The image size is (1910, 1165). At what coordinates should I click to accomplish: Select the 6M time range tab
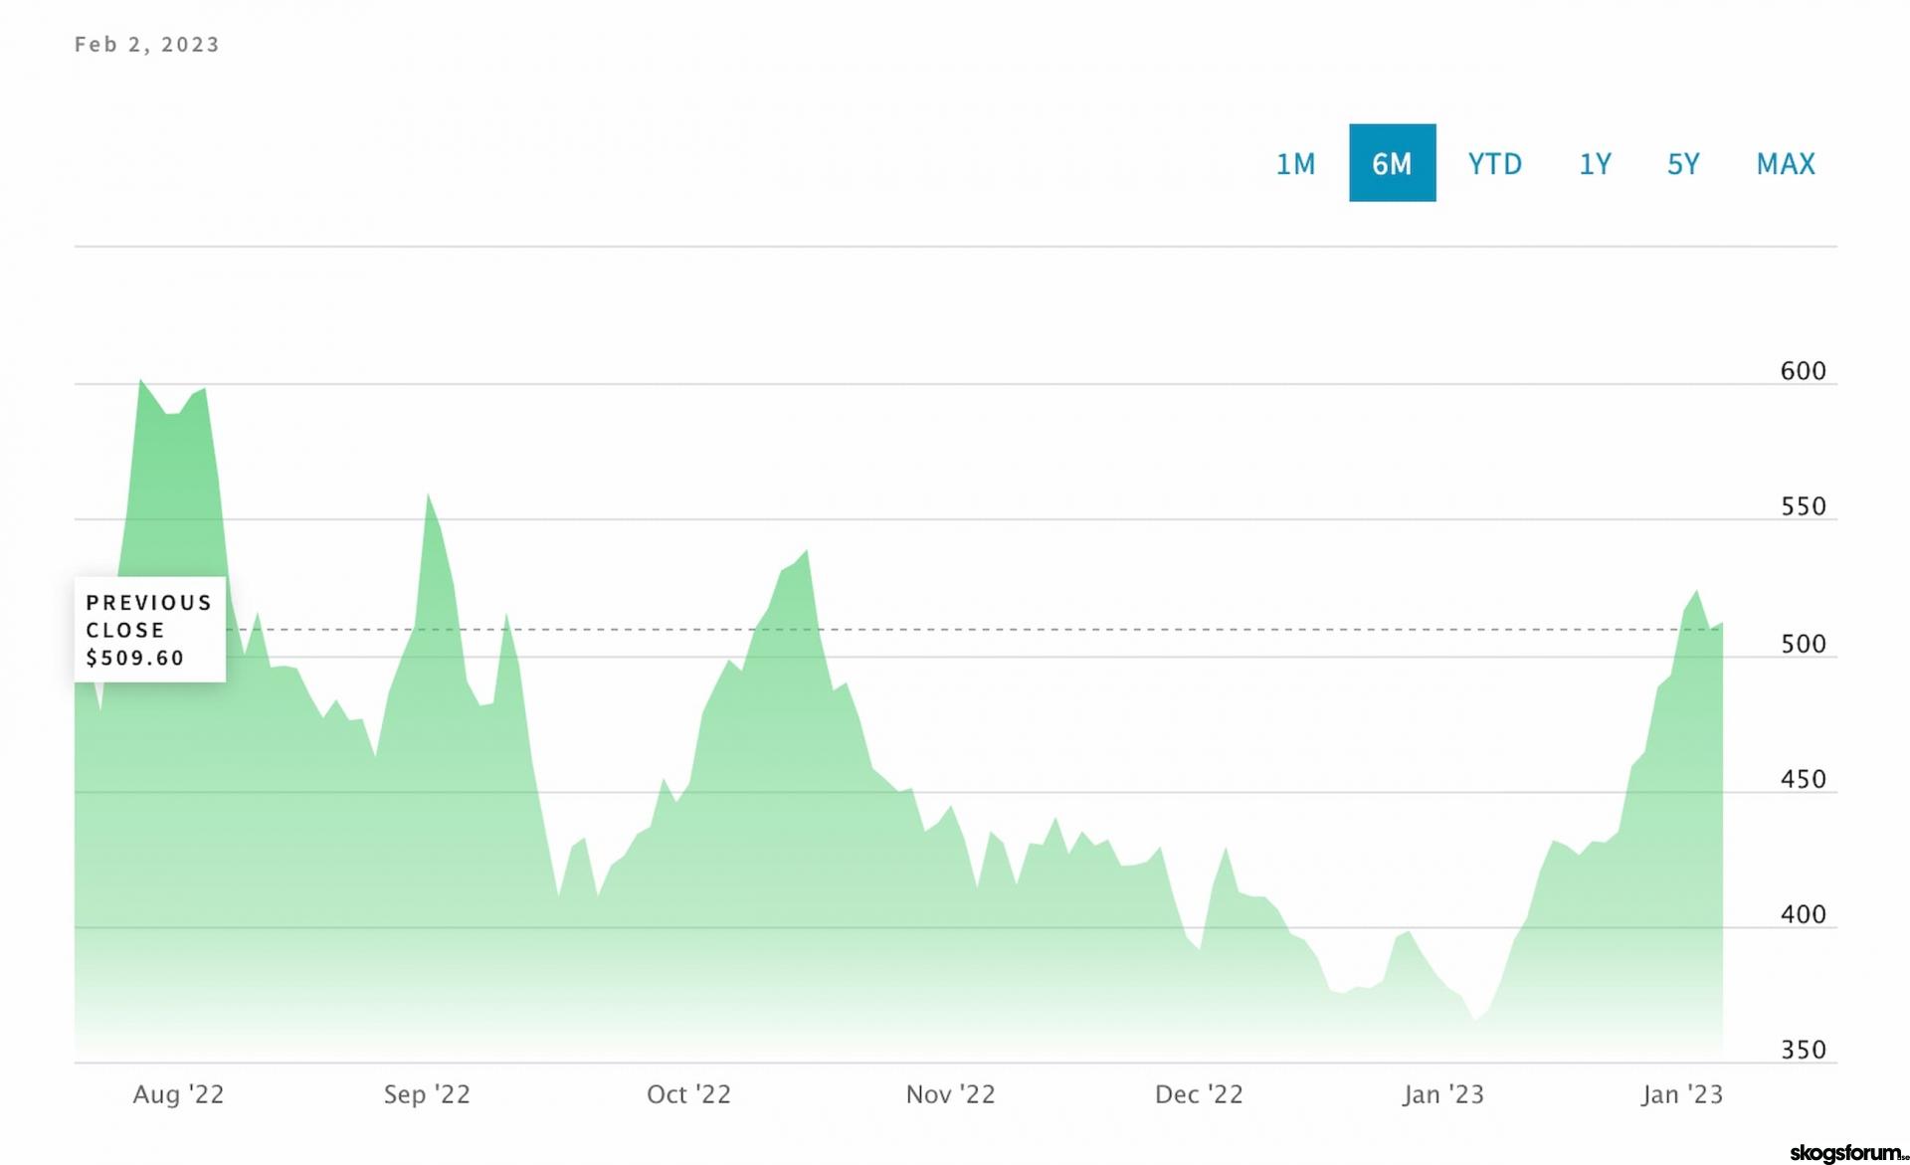pos(1392,163)
